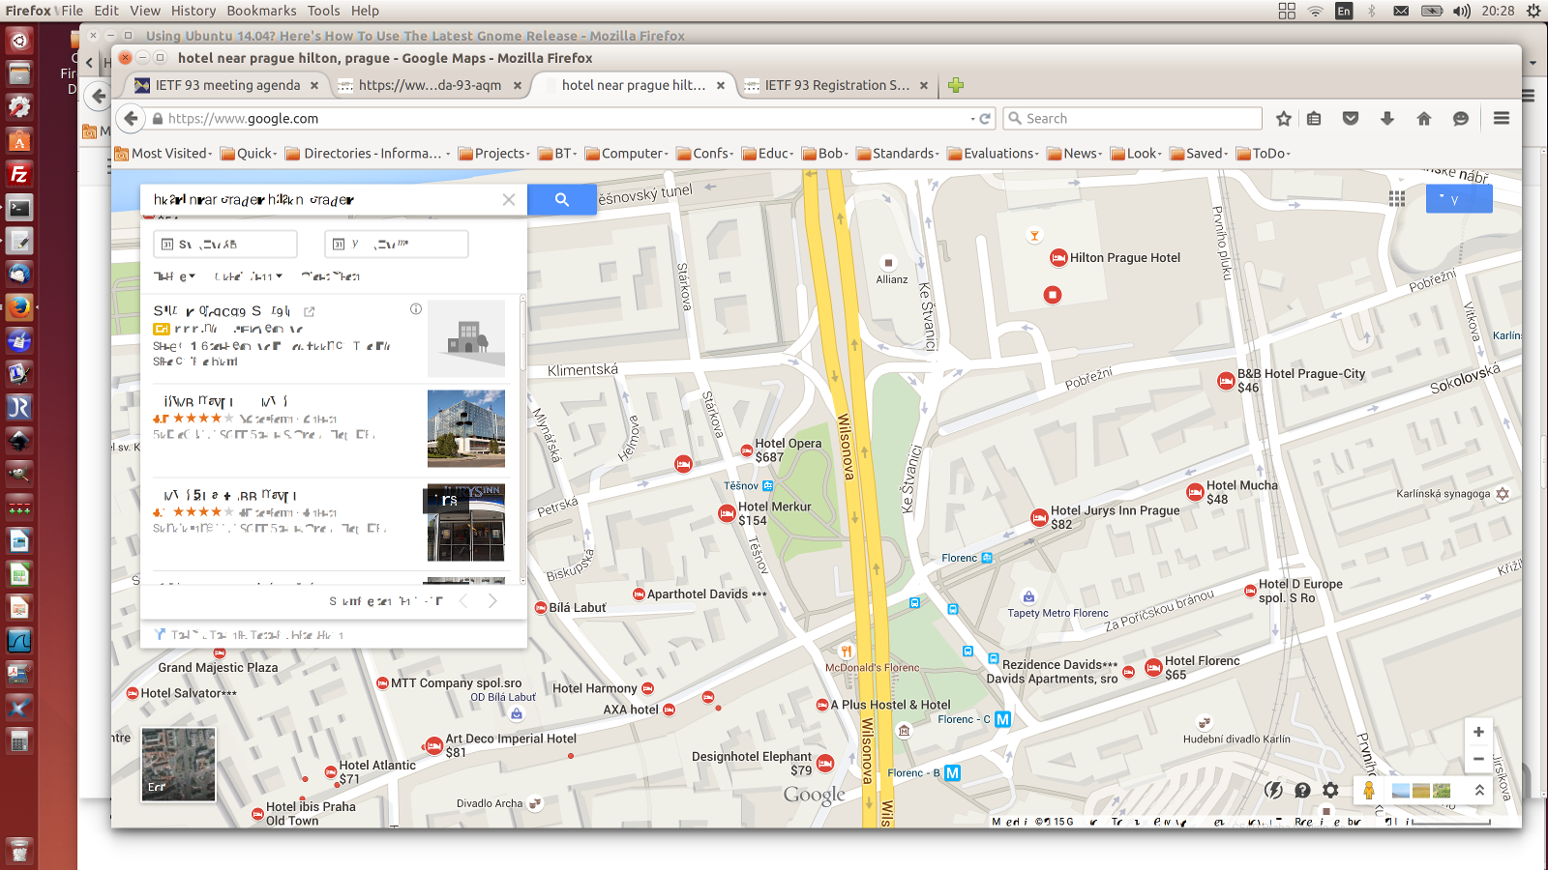Open the map help icon
1548x870 pixels.
[1302, 791]
